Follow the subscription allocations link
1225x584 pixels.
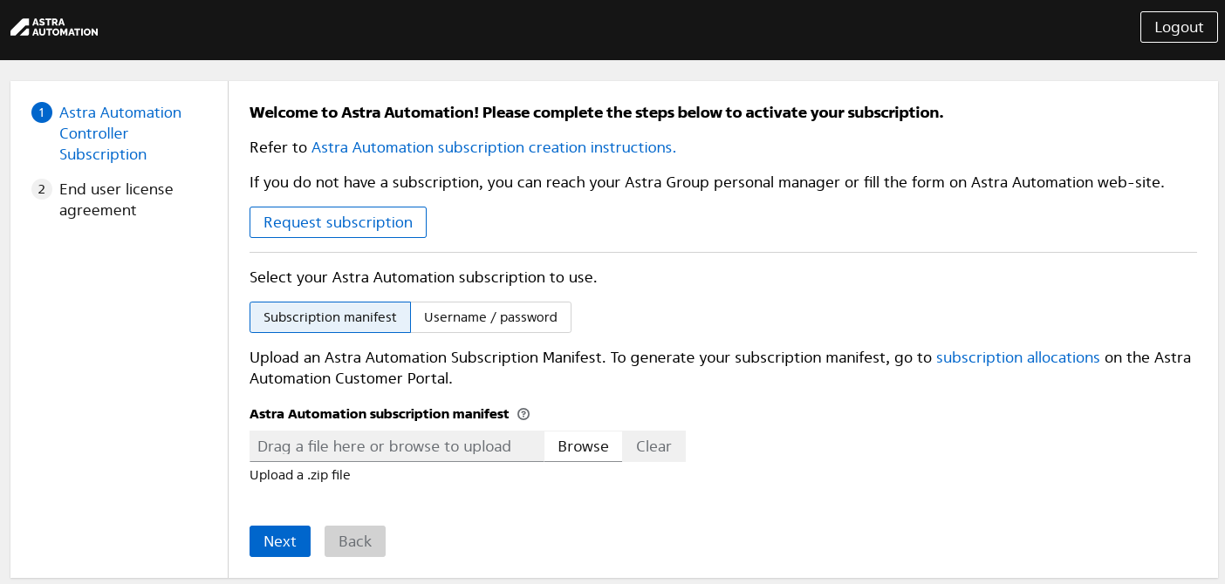pyautogui.click(x=1017, y=357)
